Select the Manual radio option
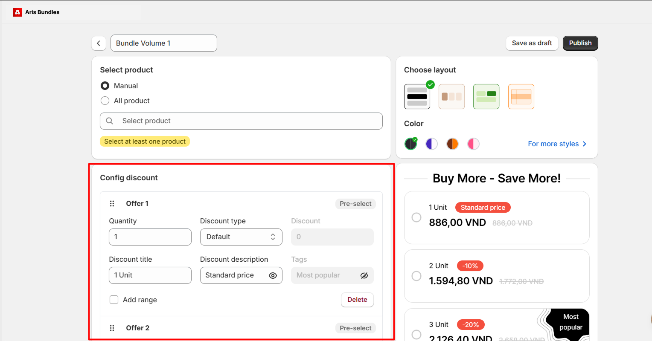The image size is (652, 341). pos(105,86)
